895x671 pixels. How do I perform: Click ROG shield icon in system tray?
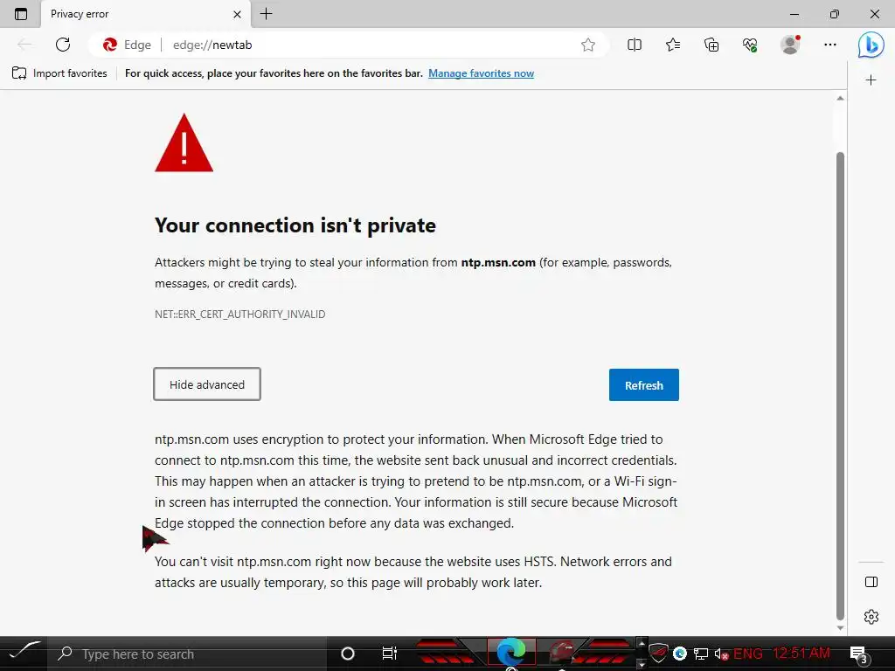[x=659, y=654]
